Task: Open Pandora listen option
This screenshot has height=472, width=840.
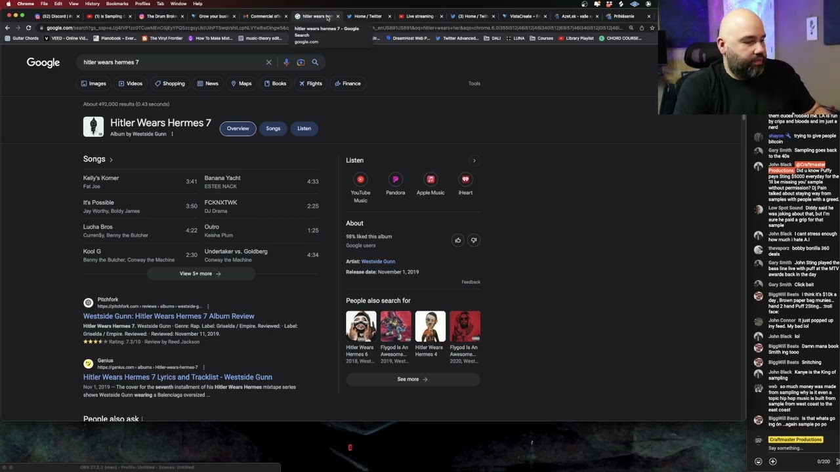Action: coord(395,184)
